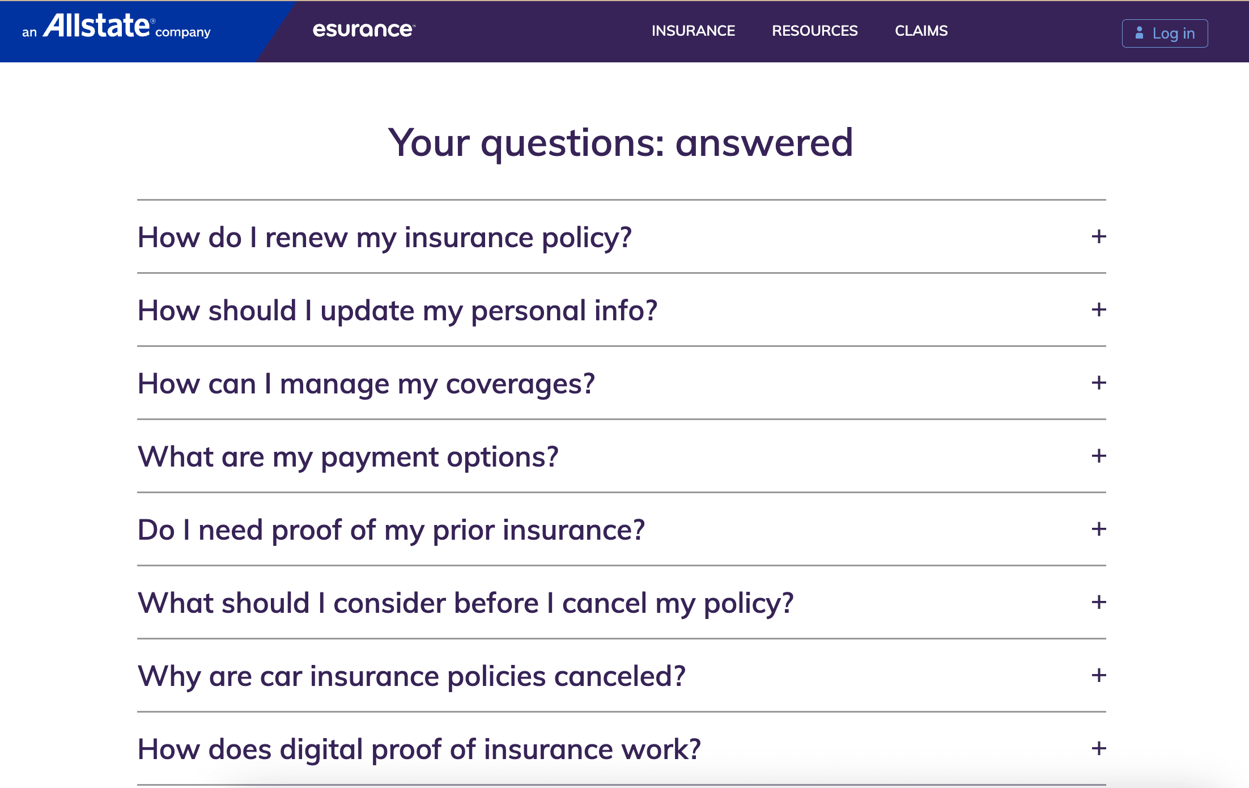This screenshot has height=788, width=1249.
Task: Select the question 'How can I manage my coverages?'
Action: point(367,384)
